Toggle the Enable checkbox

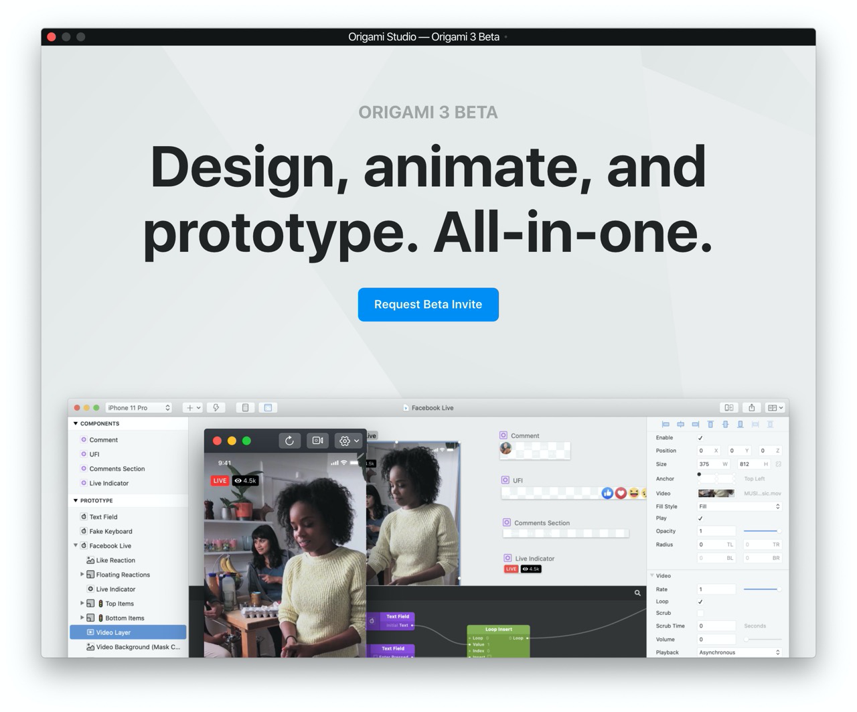(x=700, y=437)
